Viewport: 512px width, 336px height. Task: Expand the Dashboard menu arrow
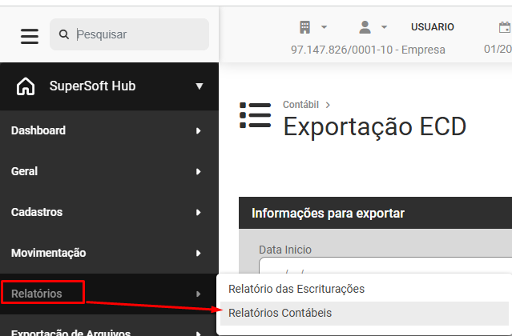coord(198,130)
